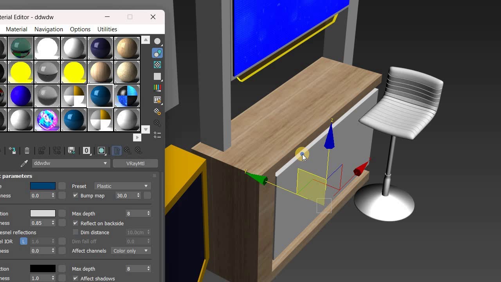This screenshot has height=282, width=501.
Task: Open the Utilities menu
Action: tap(107, 29)
